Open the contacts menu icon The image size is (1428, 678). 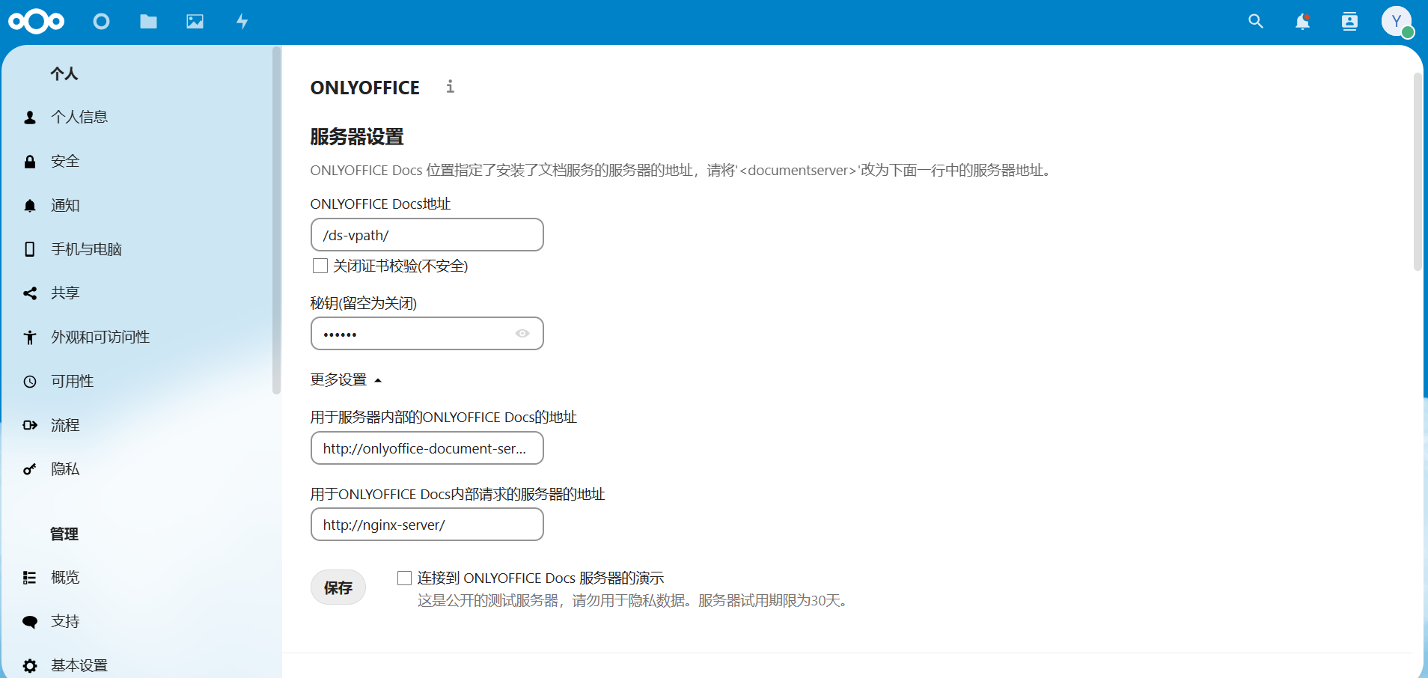tap(1349, 22)
